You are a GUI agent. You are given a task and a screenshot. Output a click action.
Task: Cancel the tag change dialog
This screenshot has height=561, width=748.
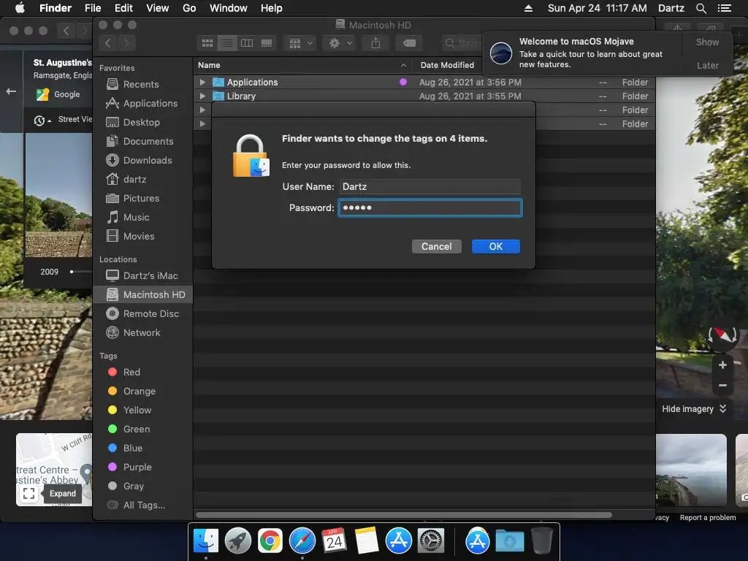pos(437,247)
